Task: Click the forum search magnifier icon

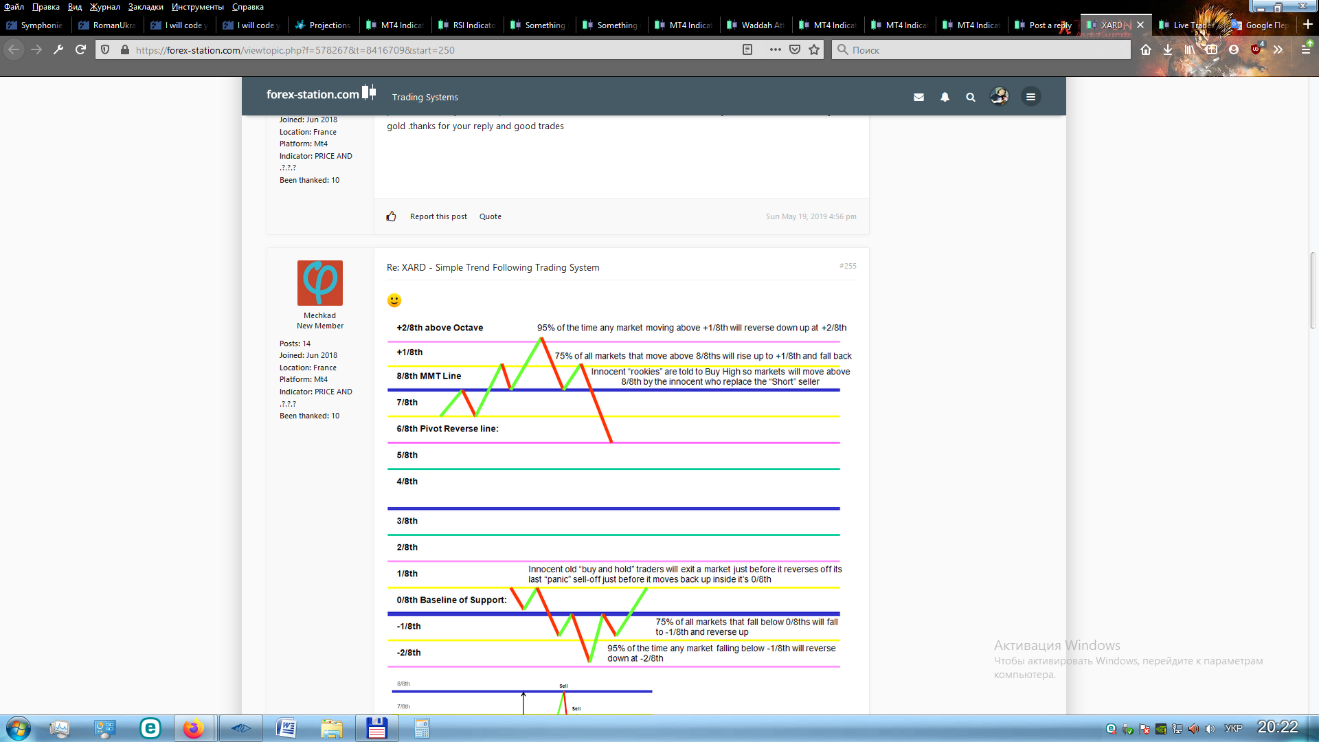Action: coord(970,98)
